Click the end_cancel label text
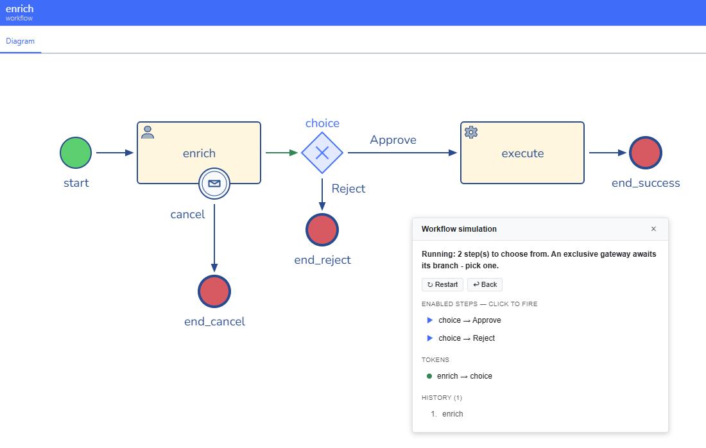The height and width of the screenshot is (448, 706). pyautogui.click(x=215, y=322)
